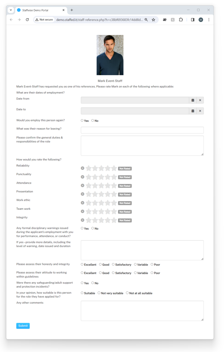Open the tab search dropdown arrow
The height and width of the screenshot is (352, 224).
click(x=11, y=10)
